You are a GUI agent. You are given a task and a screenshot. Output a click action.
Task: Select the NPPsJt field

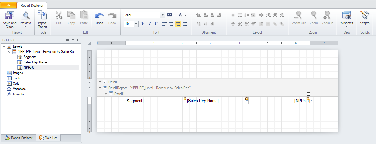coord(28,68)
